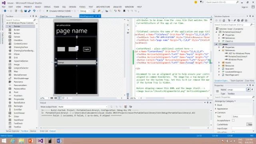The image size is (256, 144).
Task: Select the Border control in Toolbox
Action: [17, 30]
